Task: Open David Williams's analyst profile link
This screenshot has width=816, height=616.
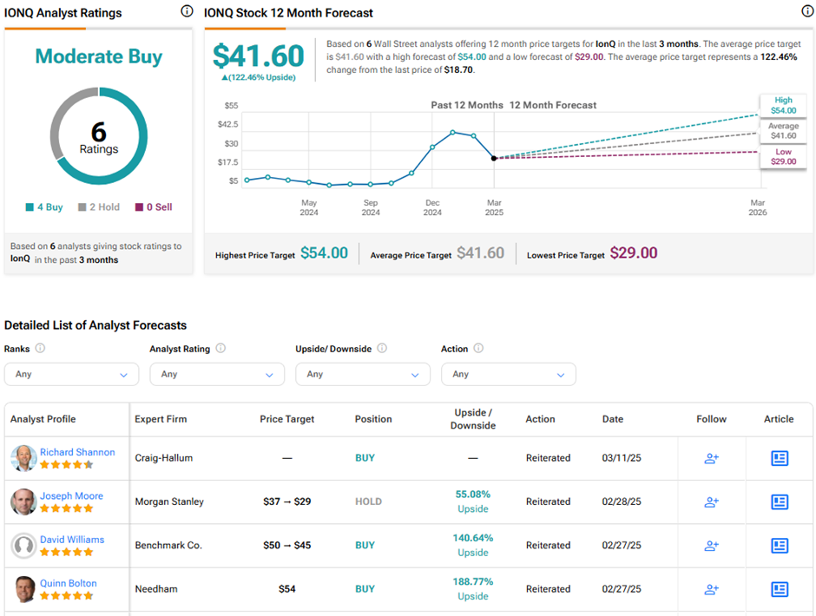Action: tap(72, 540)
